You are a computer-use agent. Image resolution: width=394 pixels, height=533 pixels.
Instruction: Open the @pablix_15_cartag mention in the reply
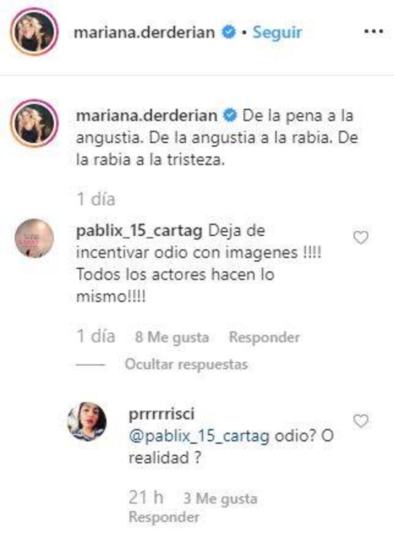click(x=199, y=436)
